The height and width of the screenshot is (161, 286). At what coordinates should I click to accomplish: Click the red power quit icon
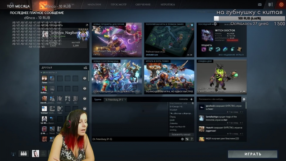coord(281,5)
